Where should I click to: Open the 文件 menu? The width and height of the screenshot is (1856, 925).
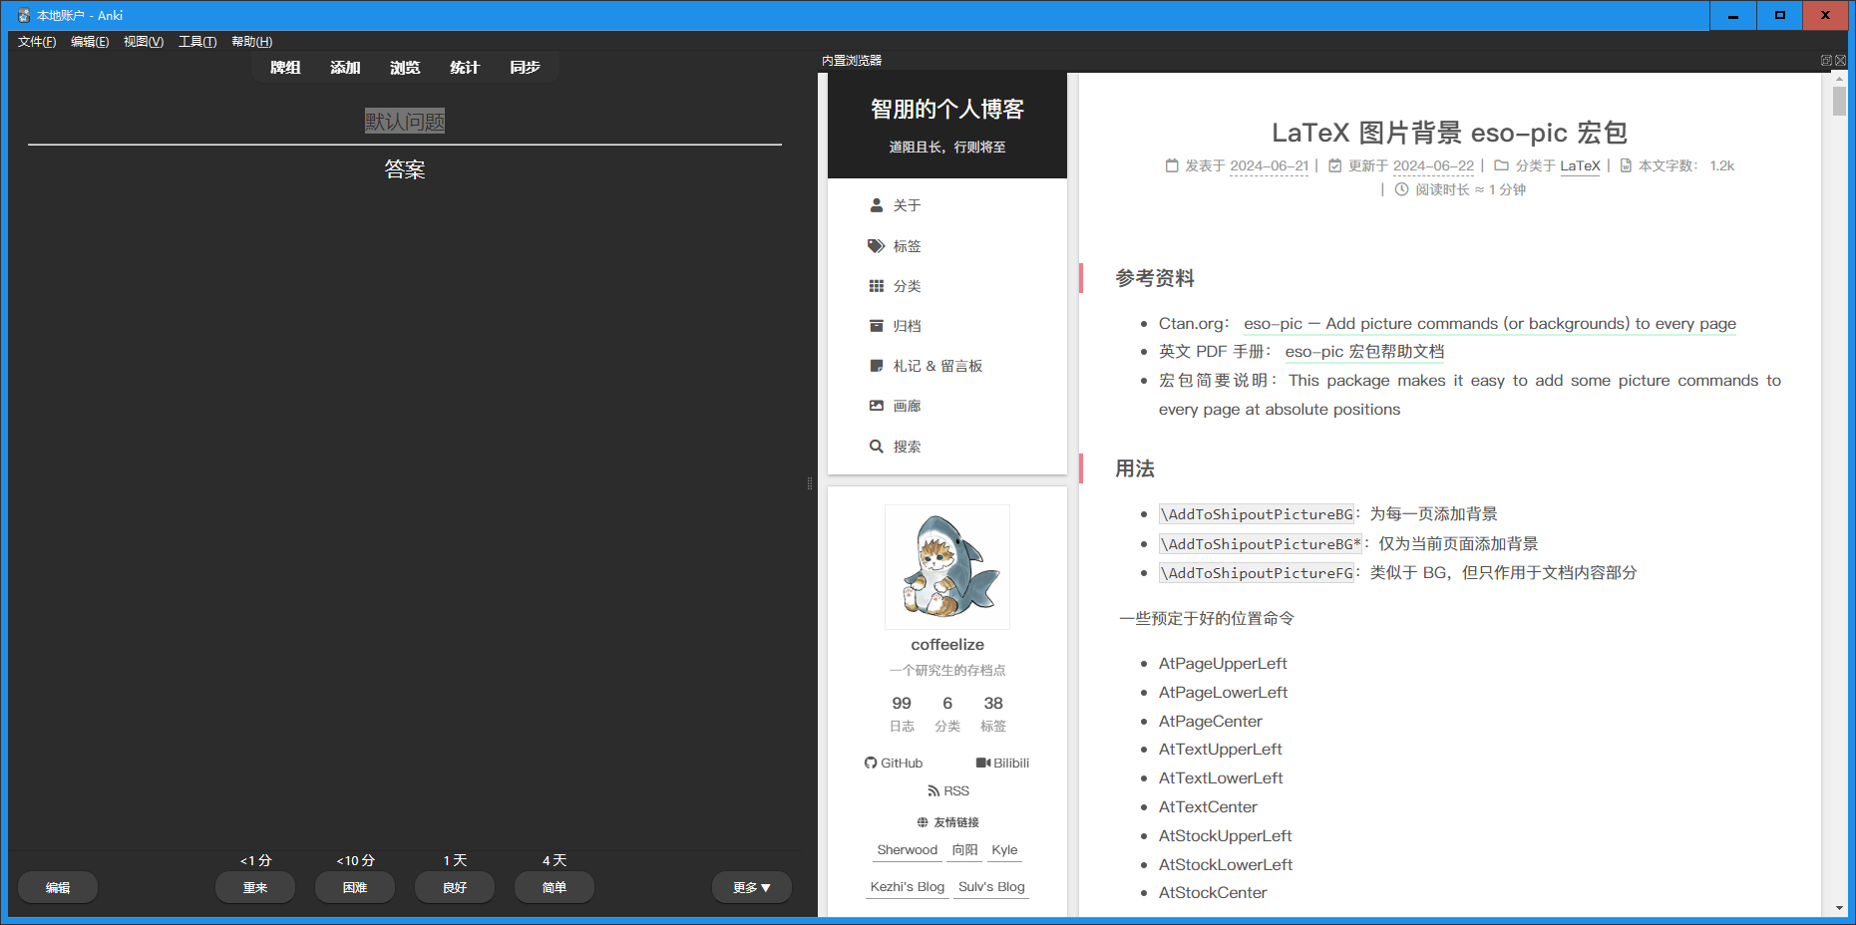[x=37, y=42]
